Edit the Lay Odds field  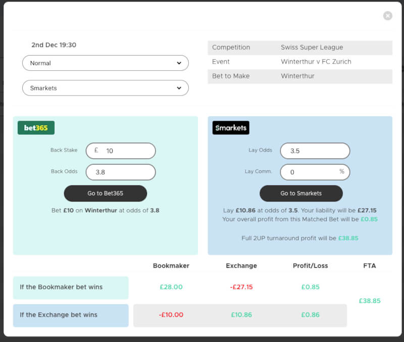315,151
